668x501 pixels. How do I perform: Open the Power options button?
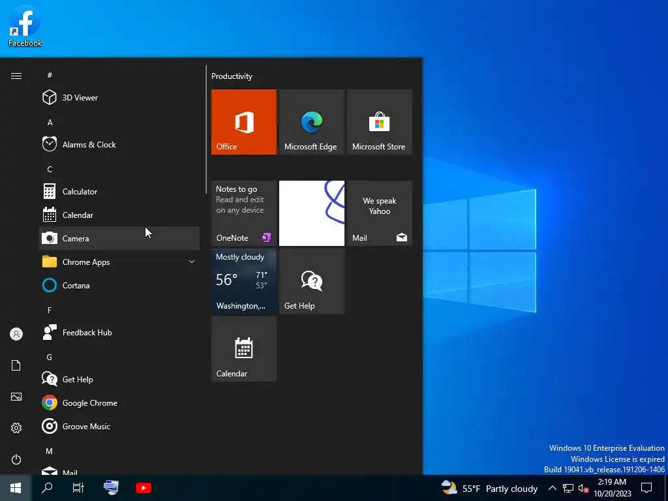click(16, 459)
